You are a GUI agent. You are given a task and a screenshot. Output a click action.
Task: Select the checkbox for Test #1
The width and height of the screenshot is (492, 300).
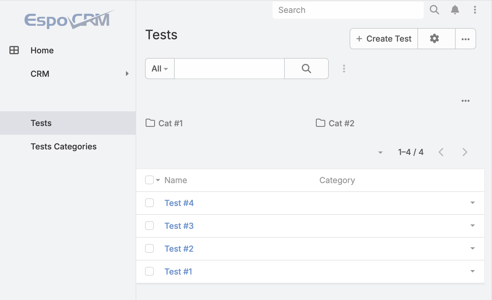point(149,271)
